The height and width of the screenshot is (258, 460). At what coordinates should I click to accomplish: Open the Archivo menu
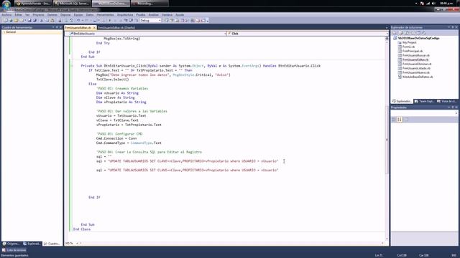(6, 14)
